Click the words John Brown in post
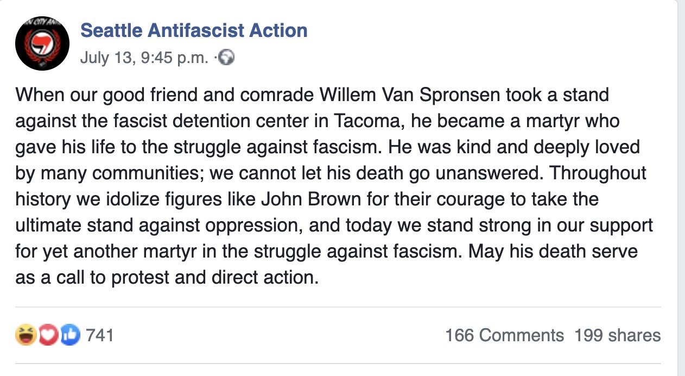The width and height of the screenshot is (685, 376). point(311,199)
